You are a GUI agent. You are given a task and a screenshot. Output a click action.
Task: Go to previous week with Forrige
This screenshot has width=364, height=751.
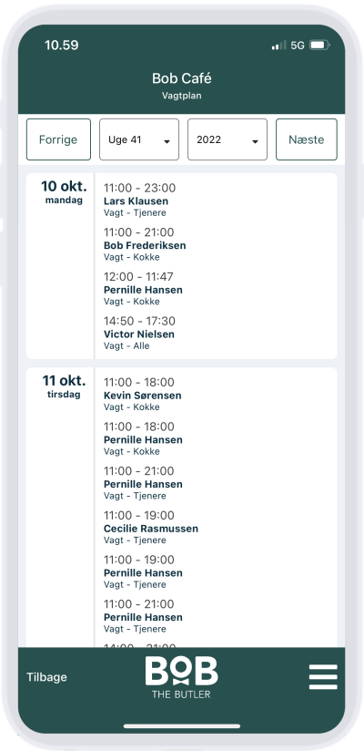(x=58, y=139)
